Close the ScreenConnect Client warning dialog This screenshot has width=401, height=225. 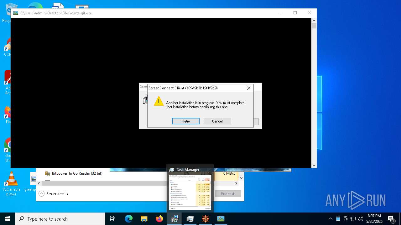click(249, 88)
